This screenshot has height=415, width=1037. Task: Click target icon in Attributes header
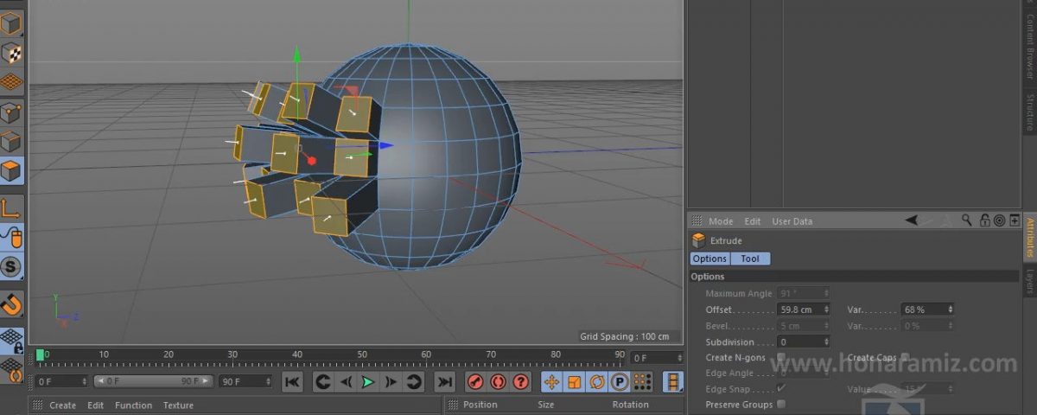coord(999,220)
